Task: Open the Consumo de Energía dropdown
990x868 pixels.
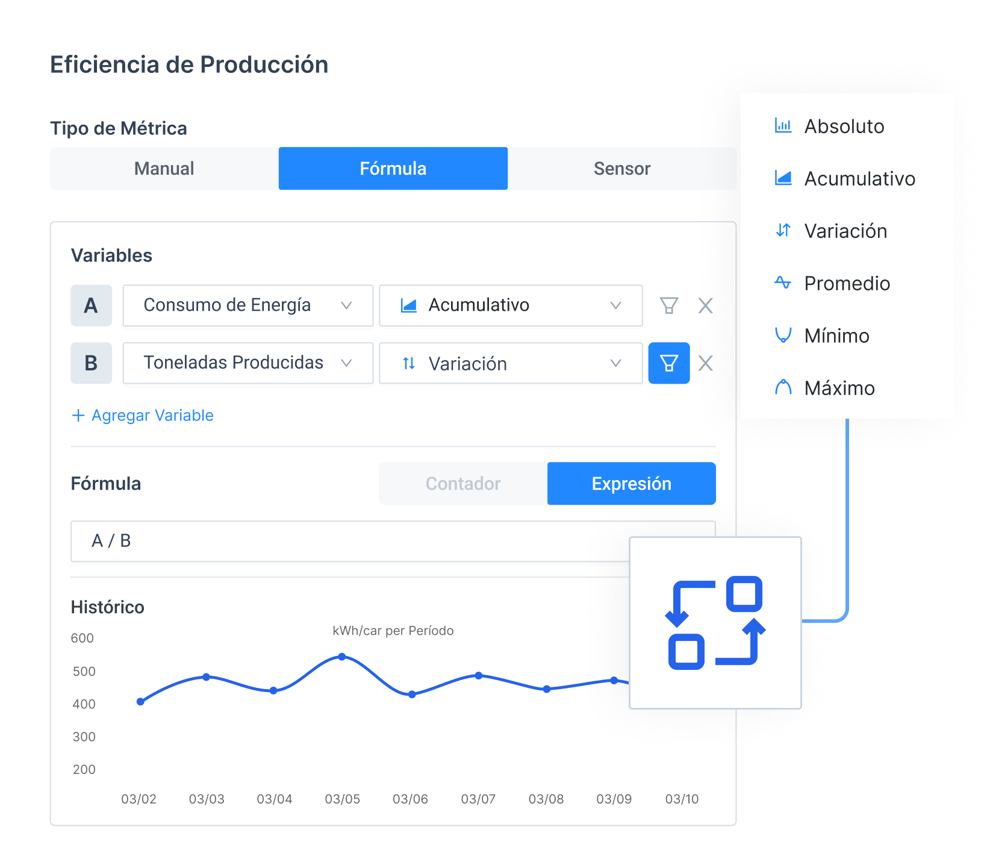Action: coord(247,305)
